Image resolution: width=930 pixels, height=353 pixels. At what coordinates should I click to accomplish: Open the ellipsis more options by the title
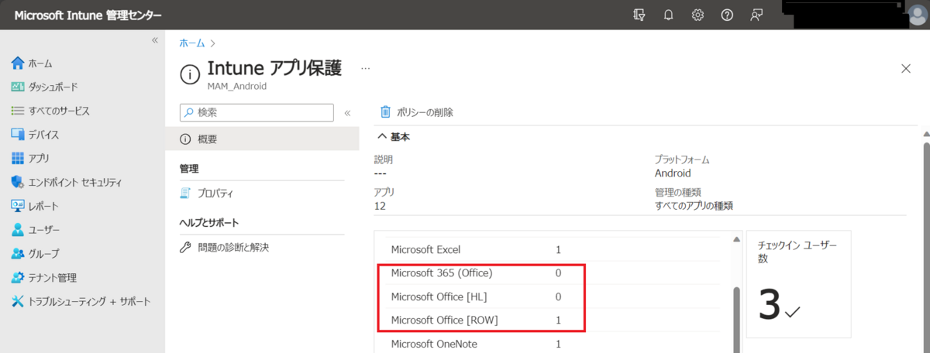coord(366,68)
